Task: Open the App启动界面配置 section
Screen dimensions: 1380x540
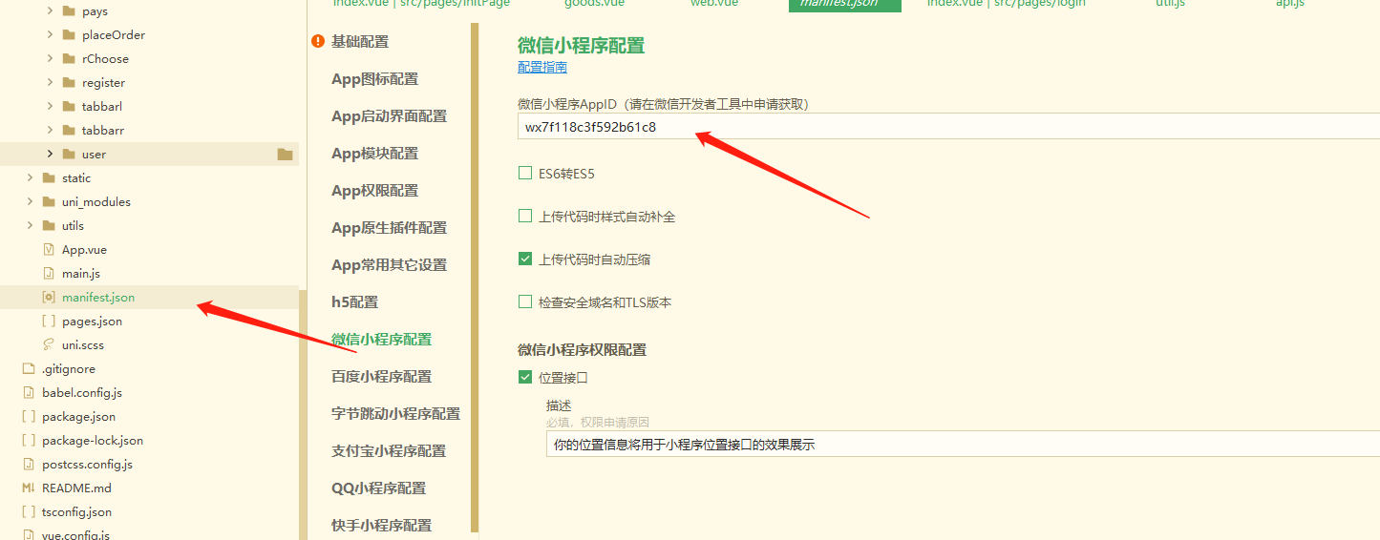Action: coord(389,116)
